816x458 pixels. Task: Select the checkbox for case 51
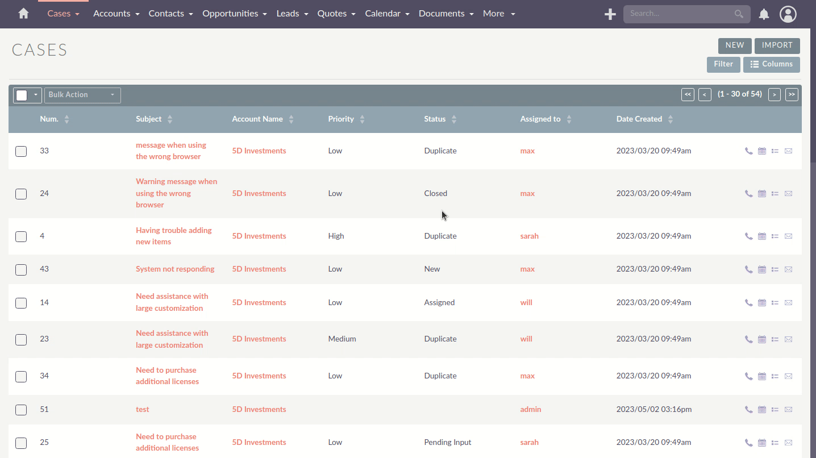[x=21, y=410]
